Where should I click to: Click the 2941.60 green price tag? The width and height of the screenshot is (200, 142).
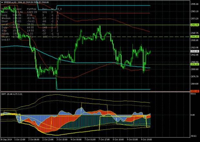[x=195, y=36]
